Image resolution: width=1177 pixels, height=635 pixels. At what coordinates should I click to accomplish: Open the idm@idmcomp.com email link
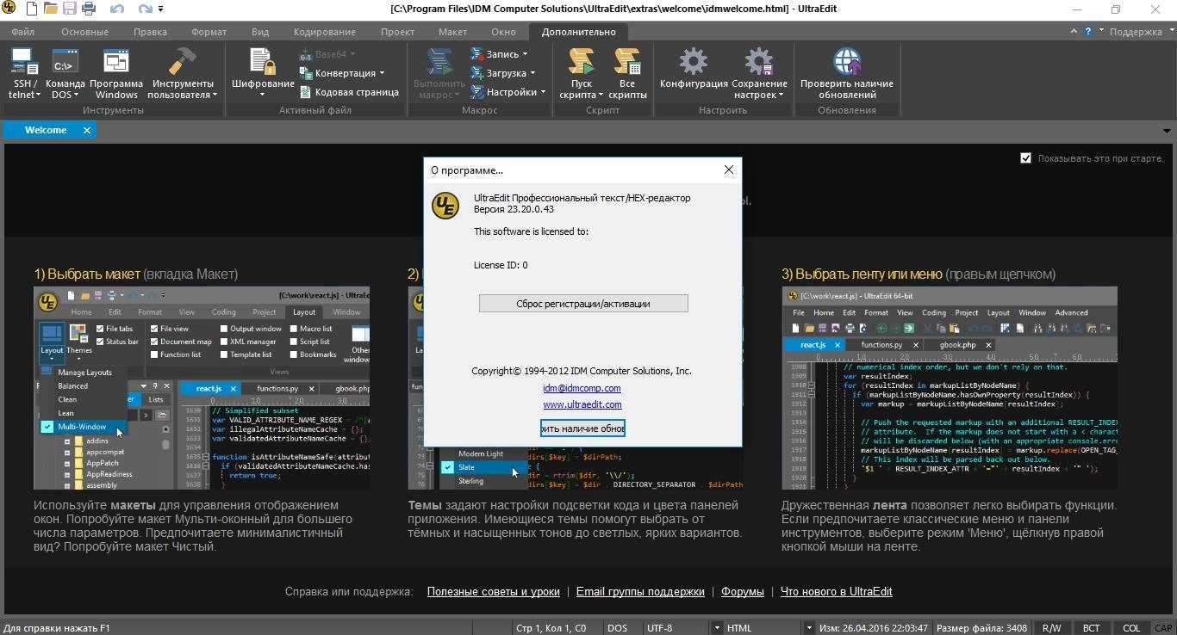pos(582,388)
